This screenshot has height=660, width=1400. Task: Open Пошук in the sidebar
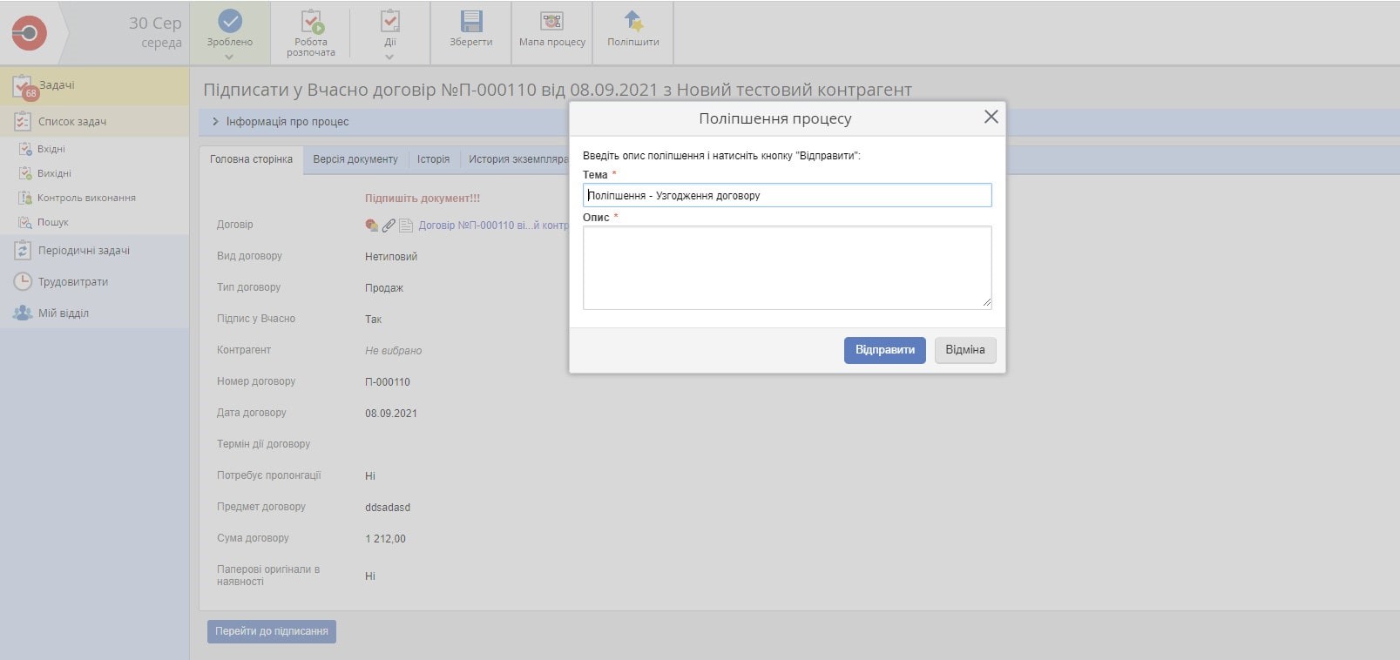pyautogui.click(x=52, y=222)
